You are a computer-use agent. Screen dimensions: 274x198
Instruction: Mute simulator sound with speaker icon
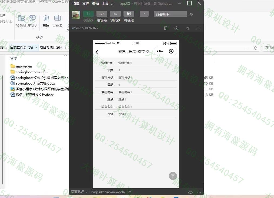[x=187, y=28]
